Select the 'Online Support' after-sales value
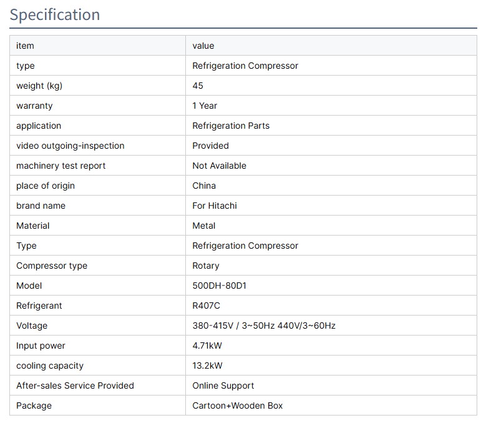 click(223, 386)
